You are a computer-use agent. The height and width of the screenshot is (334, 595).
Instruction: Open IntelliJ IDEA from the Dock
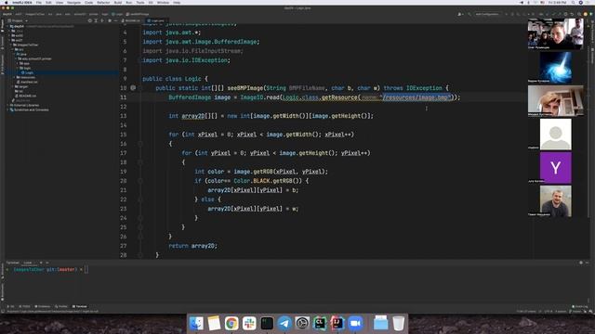click(337, 323)
